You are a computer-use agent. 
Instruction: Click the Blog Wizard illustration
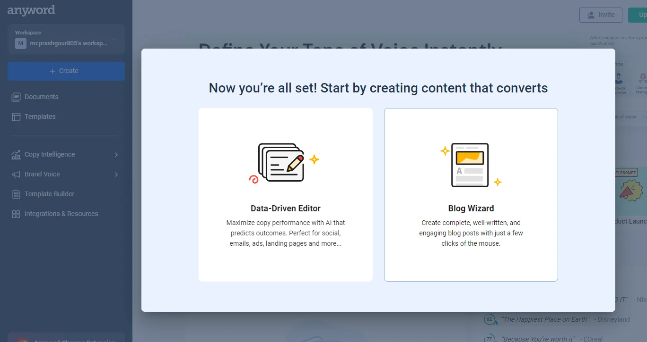(x=471, y=165)
